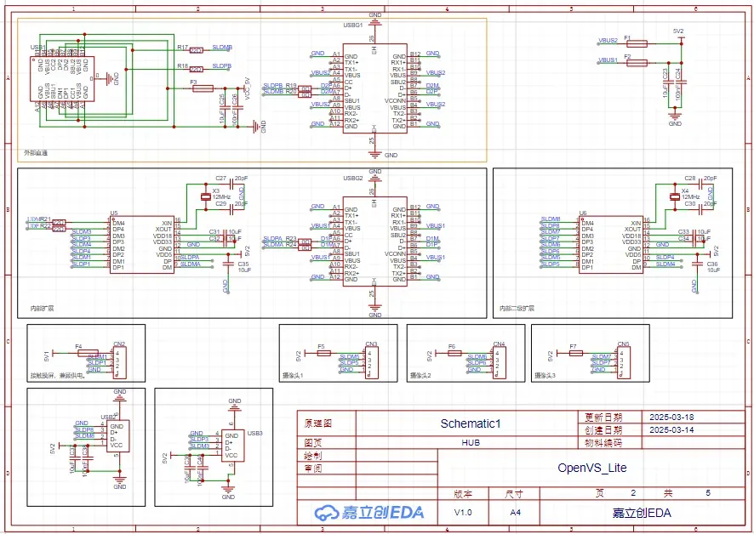Select fuse F3

coord(202,88)
